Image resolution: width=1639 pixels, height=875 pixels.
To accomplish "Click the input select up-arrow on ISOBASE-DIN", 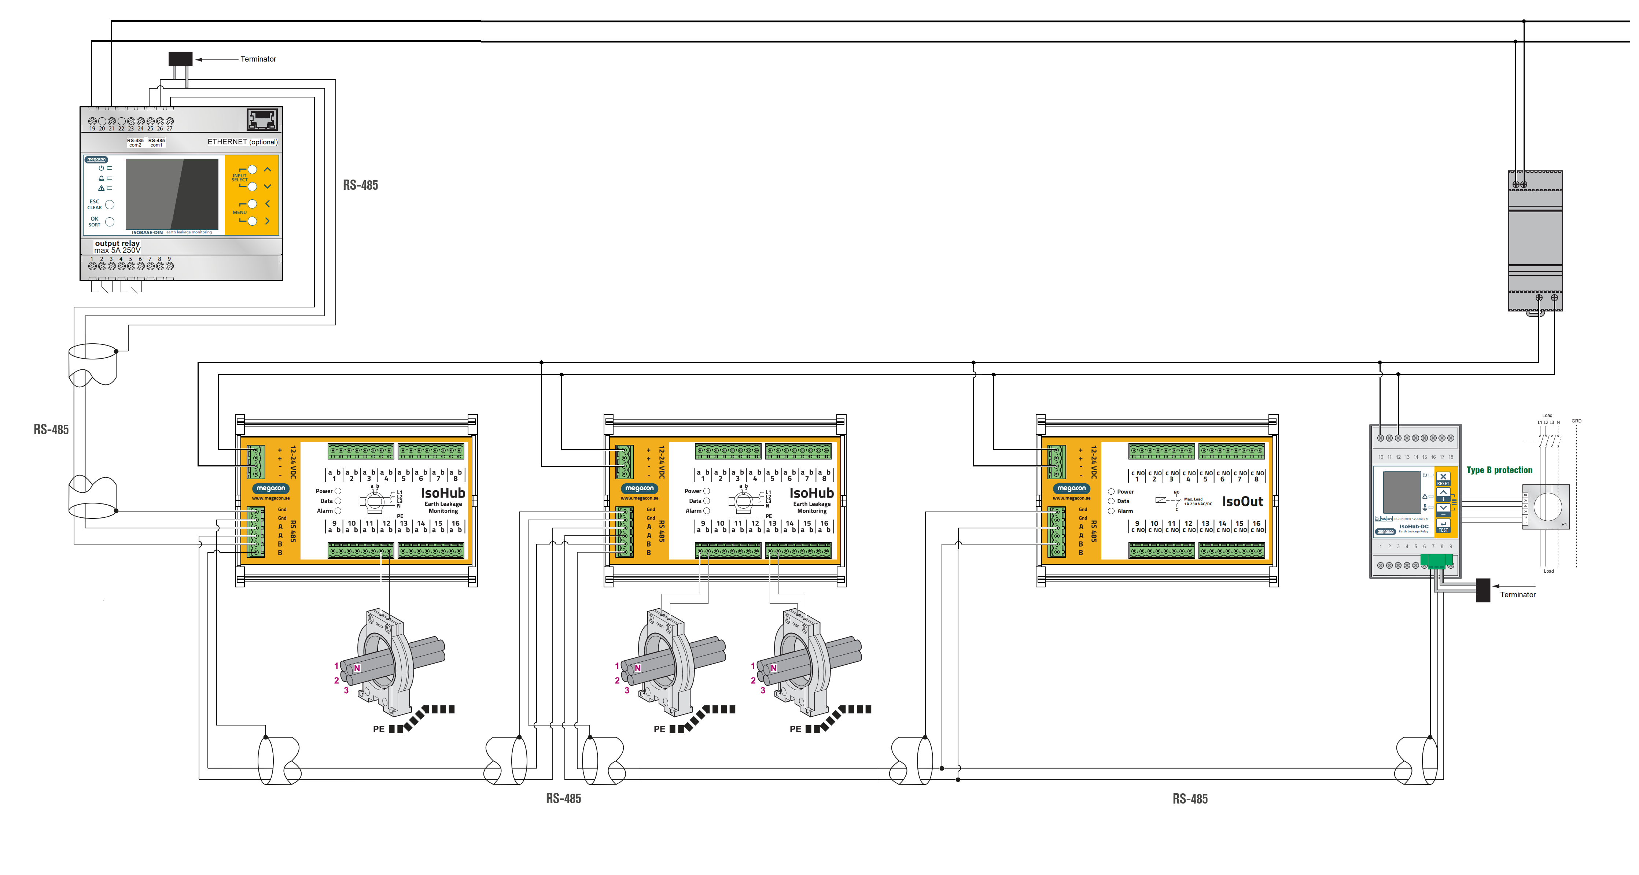I will 267,169.
